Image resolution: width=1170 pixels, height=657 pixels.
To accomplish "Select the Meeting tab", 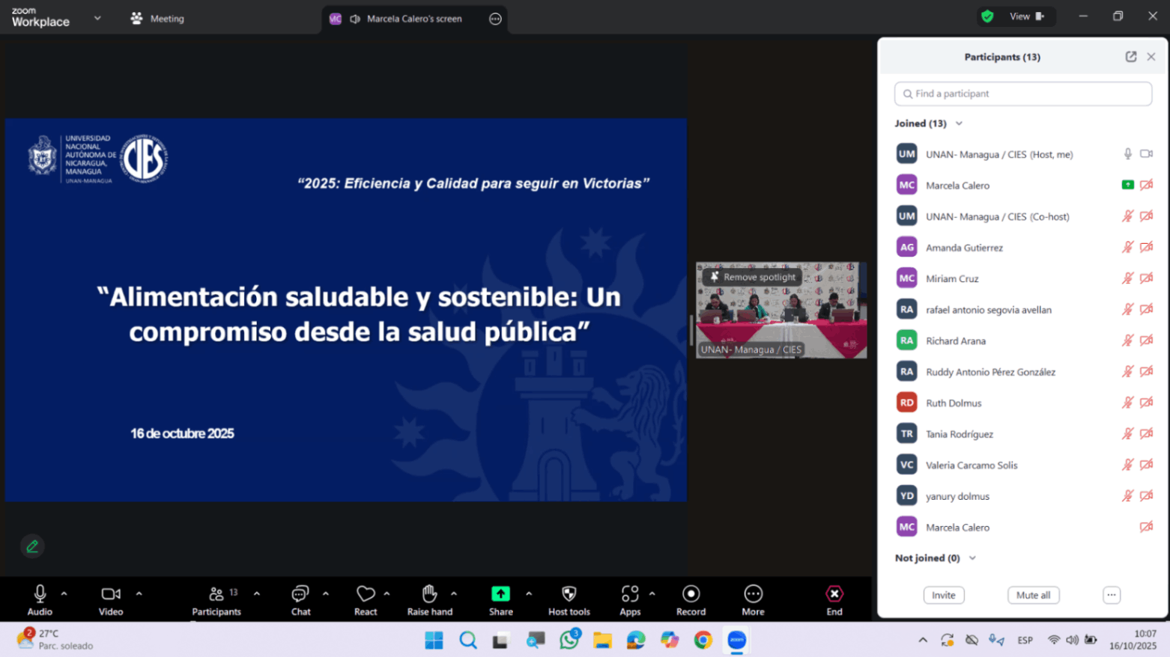I will coord(158,19).
